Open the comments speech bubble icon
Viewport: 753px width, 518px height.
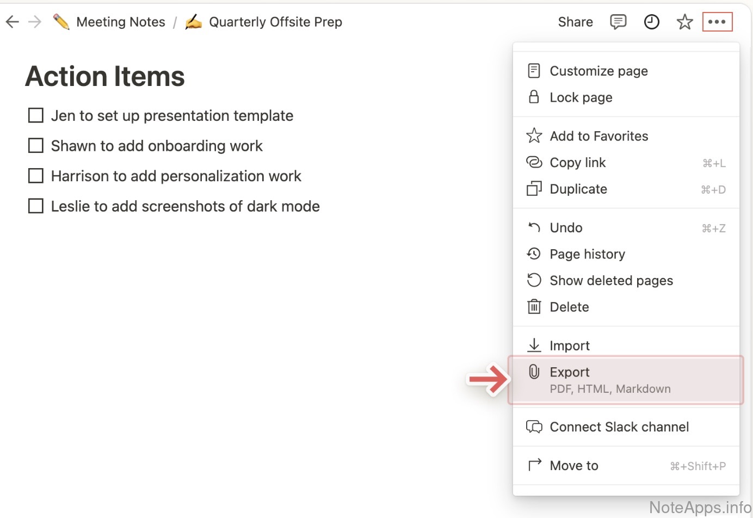click(618, 22)
